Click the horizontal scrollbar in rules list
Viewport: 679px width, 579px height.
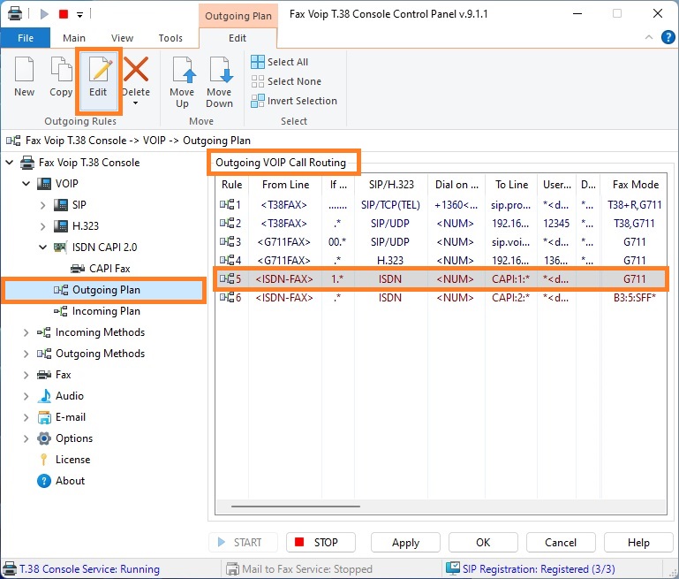point(295,507)
